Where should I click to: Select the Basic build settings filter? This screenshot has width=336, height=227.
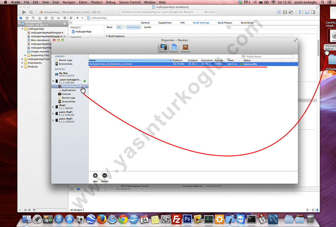110,27
